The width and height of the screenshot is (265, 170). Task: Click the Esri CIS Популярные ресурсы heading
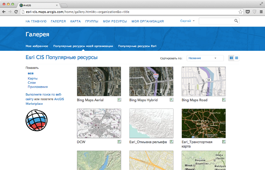pos(61,57)
